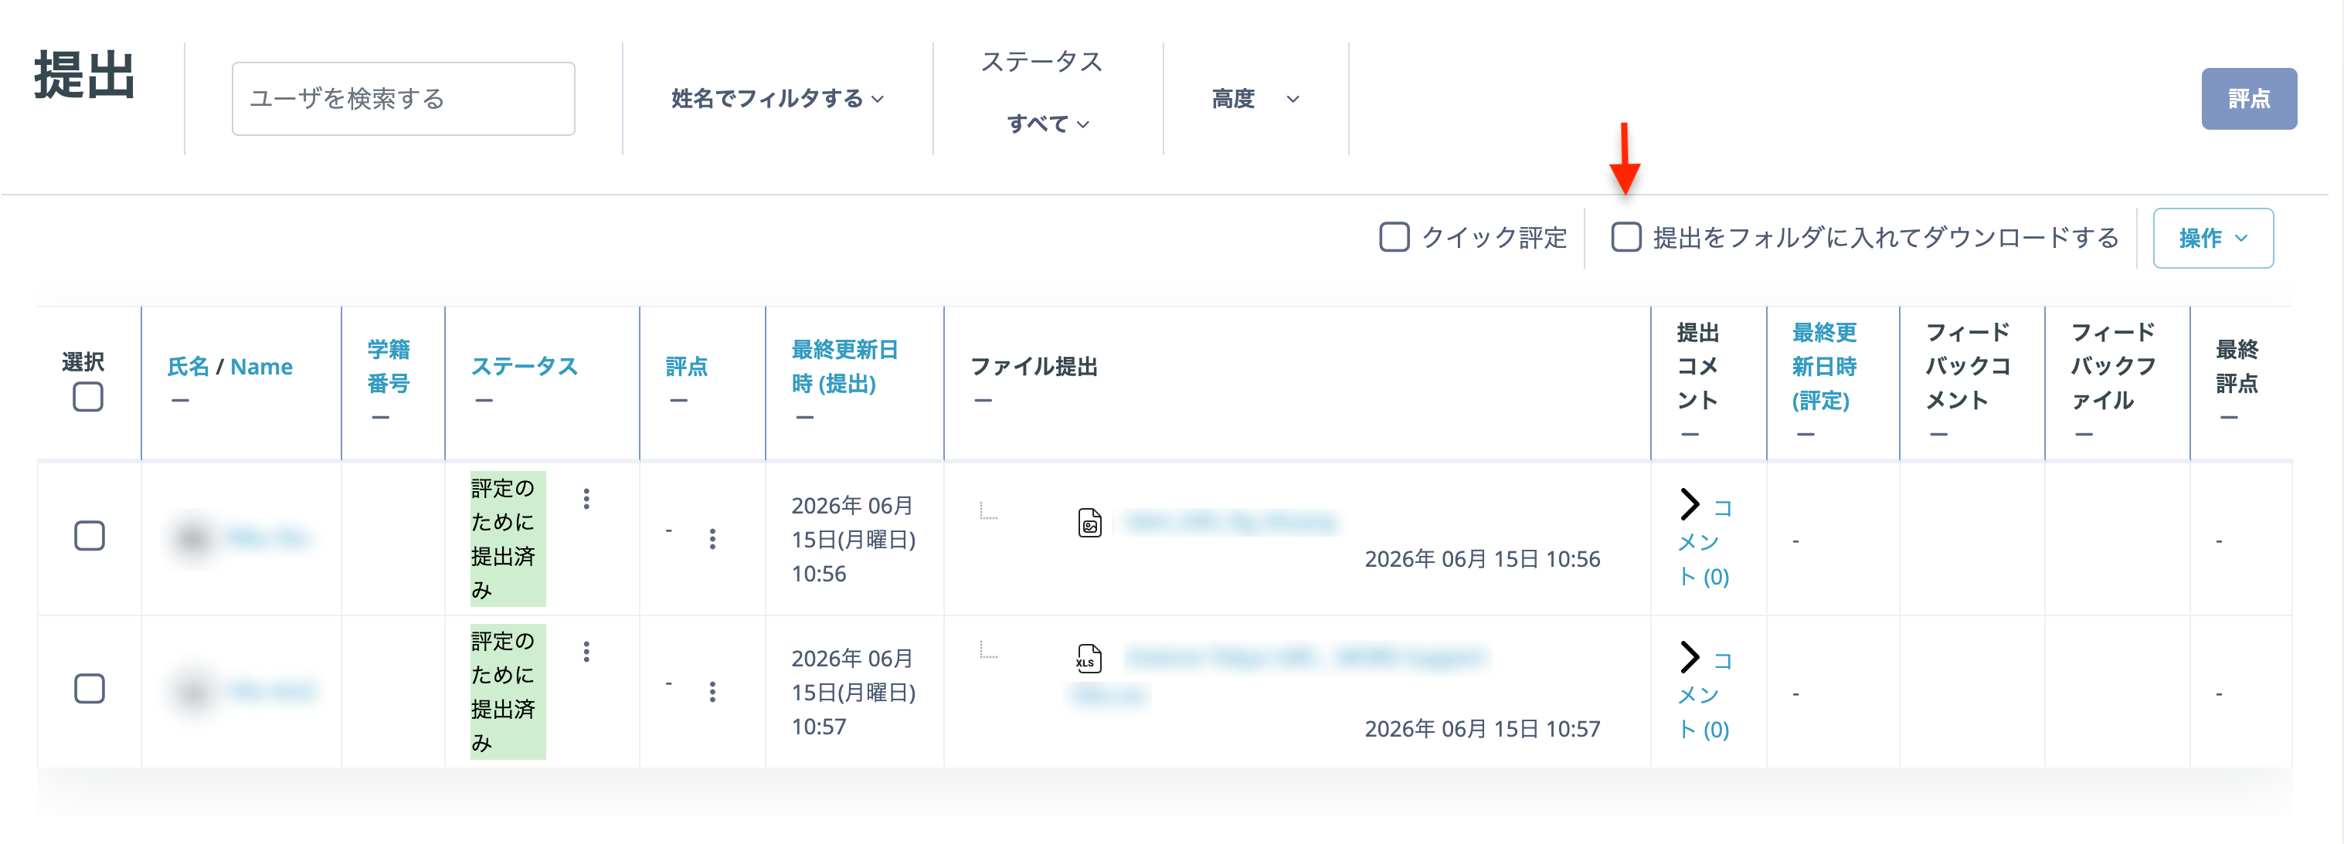Open the second row's grade kebab menu
The height and width of the screenshot is (844, 2344).
712,691
